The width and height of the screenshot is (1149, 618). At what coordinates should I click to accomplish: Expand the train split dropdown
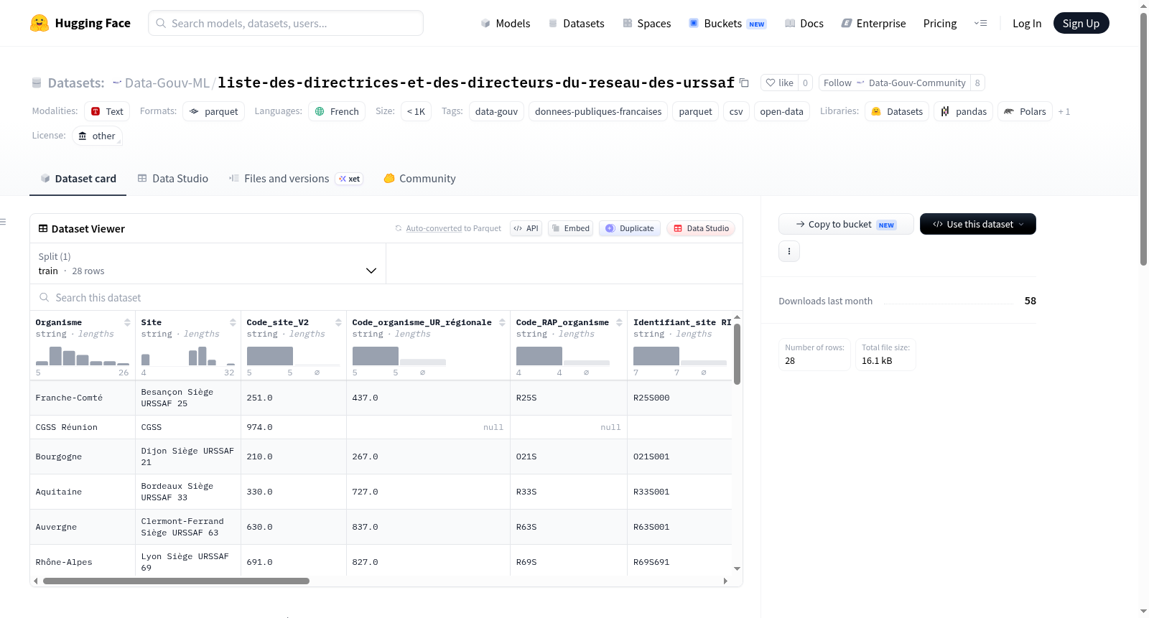pos(208,263)
